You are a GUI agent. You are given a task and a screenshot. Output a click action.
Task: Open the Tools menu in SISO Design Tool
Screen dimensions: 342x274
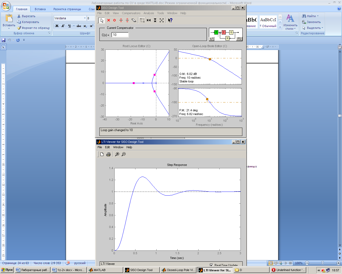click(x=161, y=13)
